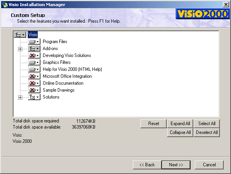Image resolution: width=231 pixels, height=174 pixels.
Task: Click the Collapse All button
Action: pyautogui.click(x=180, y=132)
